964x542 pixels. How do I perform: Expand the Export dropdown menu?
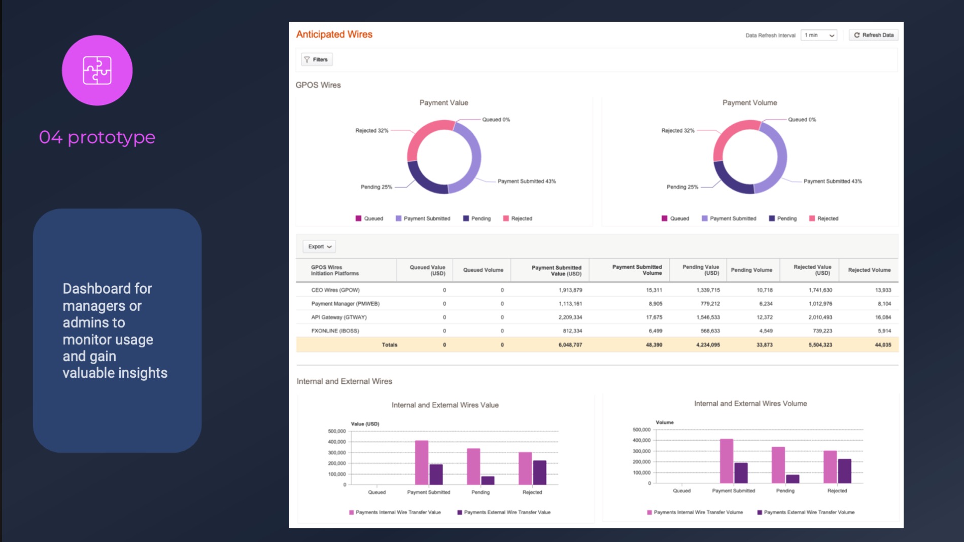tap(319, 247)
